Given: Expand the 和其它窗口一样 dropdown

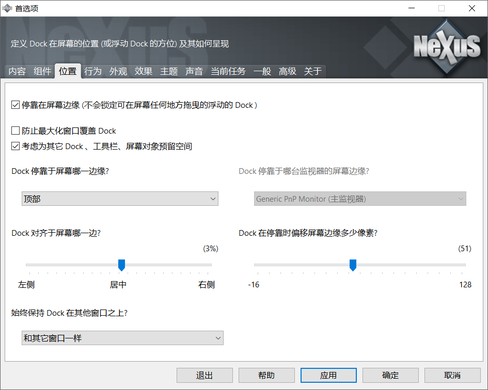Looking at the screenshot, I should (x=122, y=338).
